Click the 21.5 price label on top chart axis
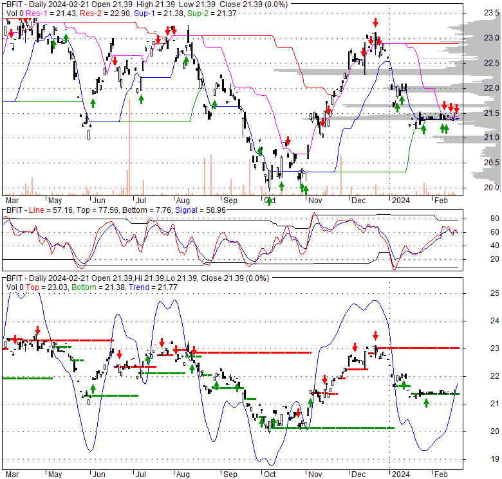Screen dimensions: 502x479 pyautogui.click(x=491, y=113)
